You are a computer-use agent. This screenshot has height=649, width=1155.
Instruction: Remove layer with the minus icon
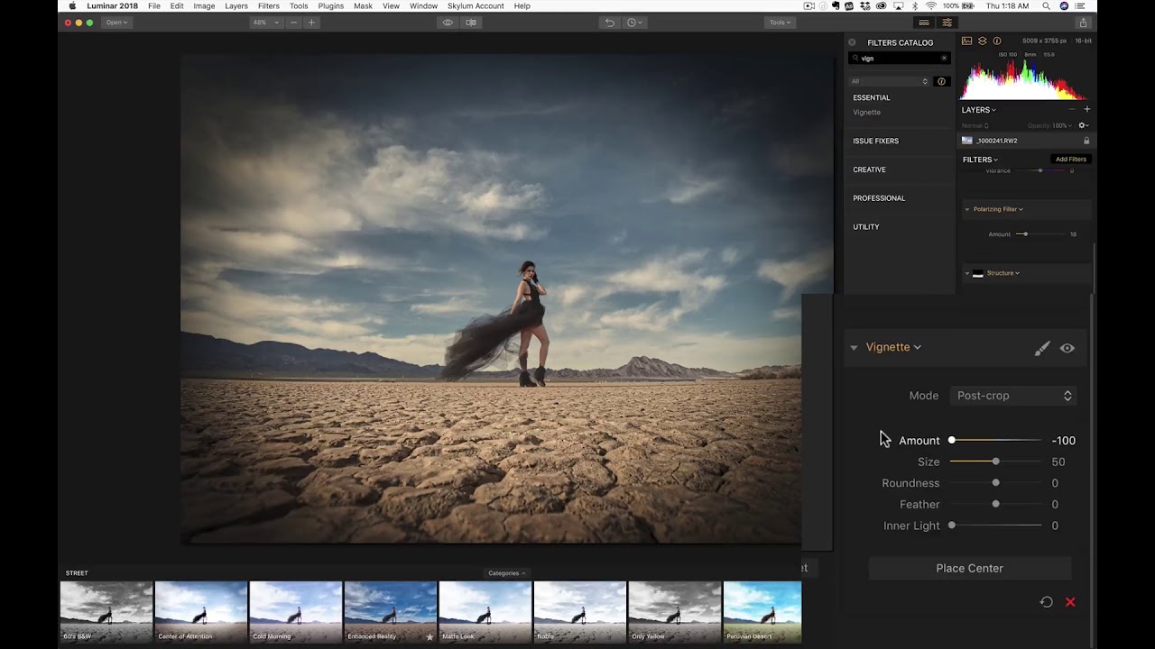point(1072,110)
